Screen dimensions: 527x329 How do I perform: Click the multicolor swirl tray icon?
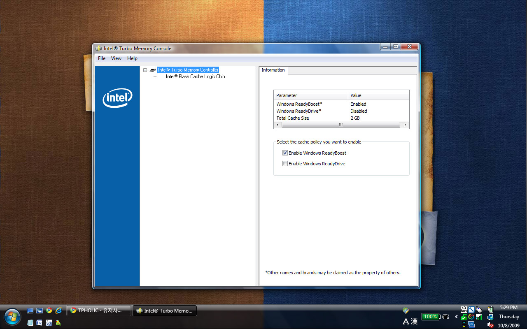click(471, 317)
